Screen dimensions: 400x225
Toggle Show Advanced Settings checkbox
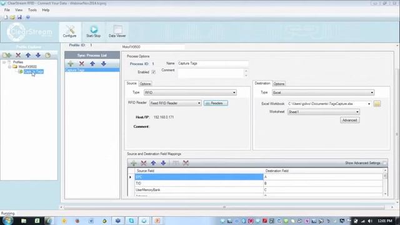[x=384, y=162]
